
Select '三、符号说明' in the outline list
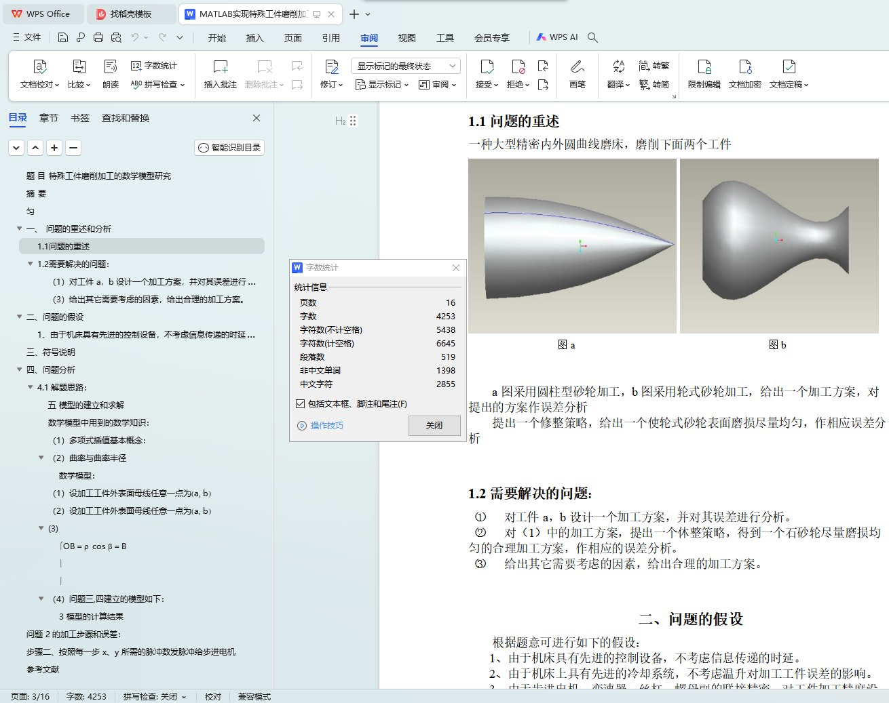pos(51,352)
